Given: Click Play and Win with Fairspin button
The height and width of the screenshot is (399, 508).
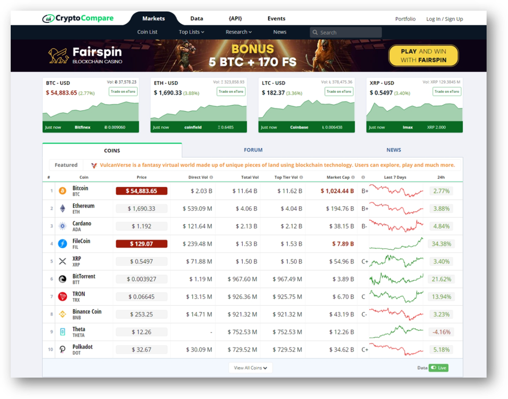Looking at the screenshot, I should [x=423, y=56].
